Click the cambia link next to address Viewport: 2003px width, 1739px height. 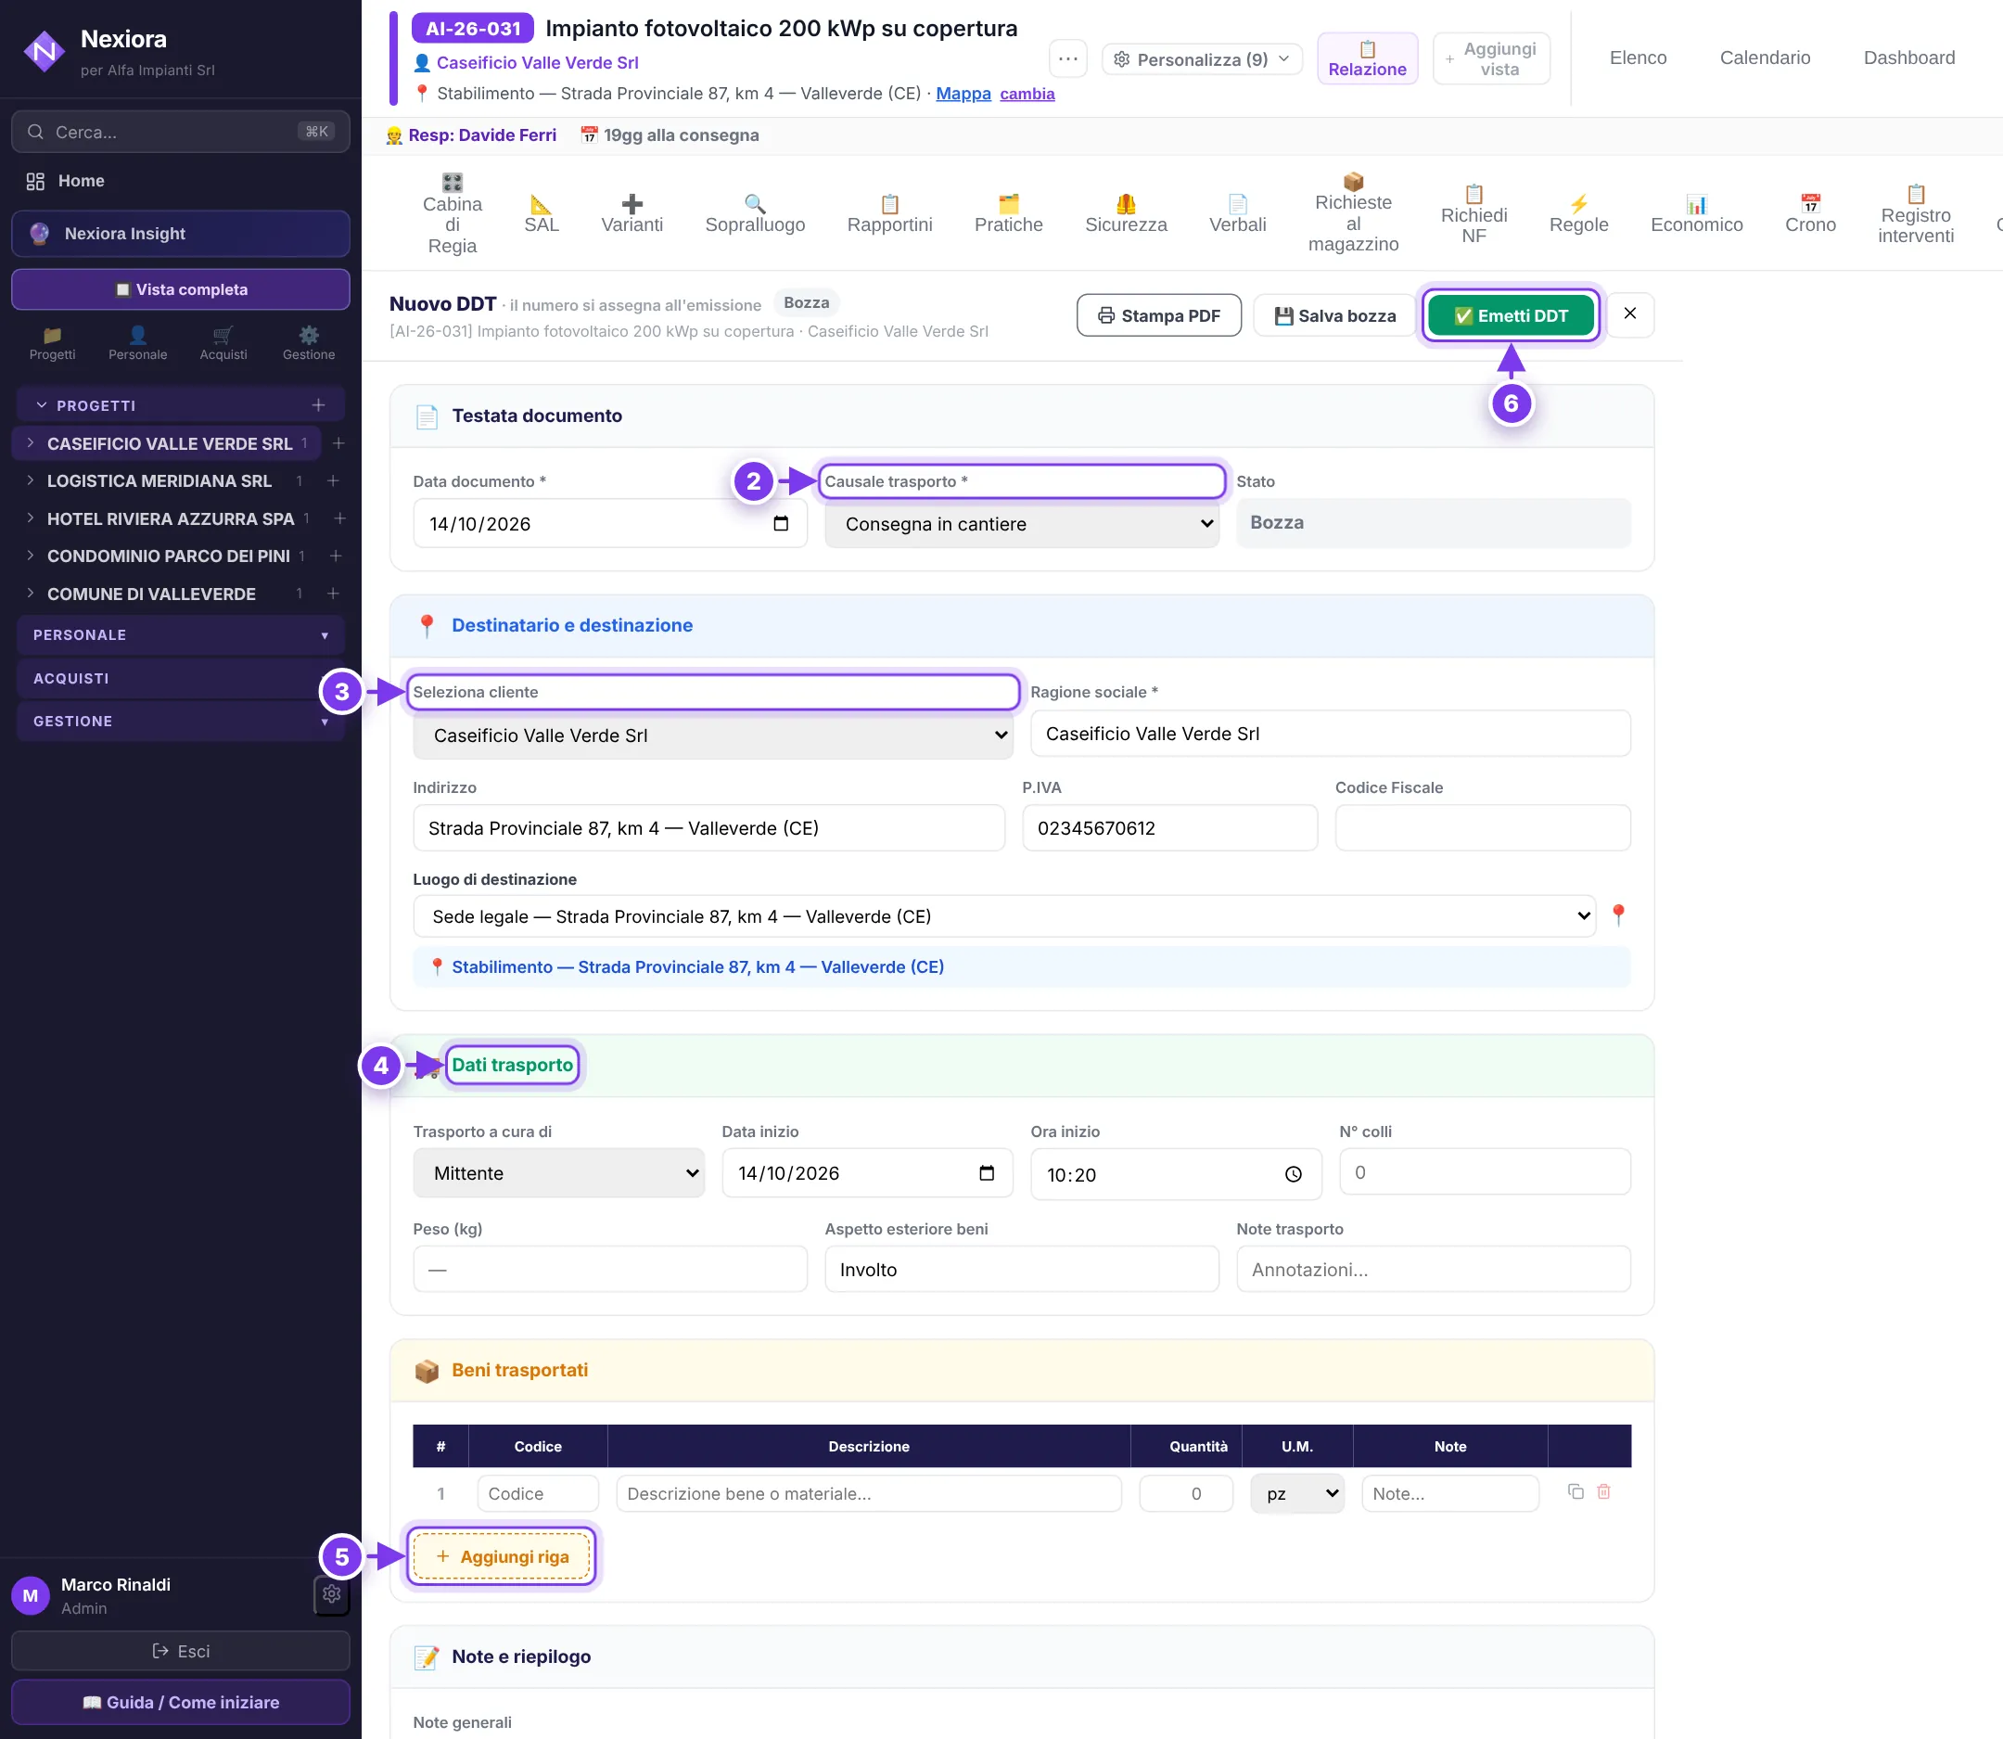tap(1027, 93)
